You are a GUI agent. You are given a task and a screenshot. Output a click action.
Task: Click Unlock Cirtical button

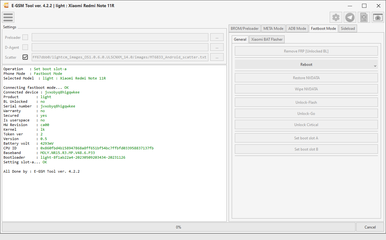[x=306, y=125]
